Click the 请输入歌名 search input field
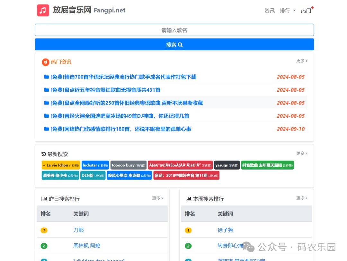Image resolution: width=347 pixels, height=261 pixels. pos(174,30)
